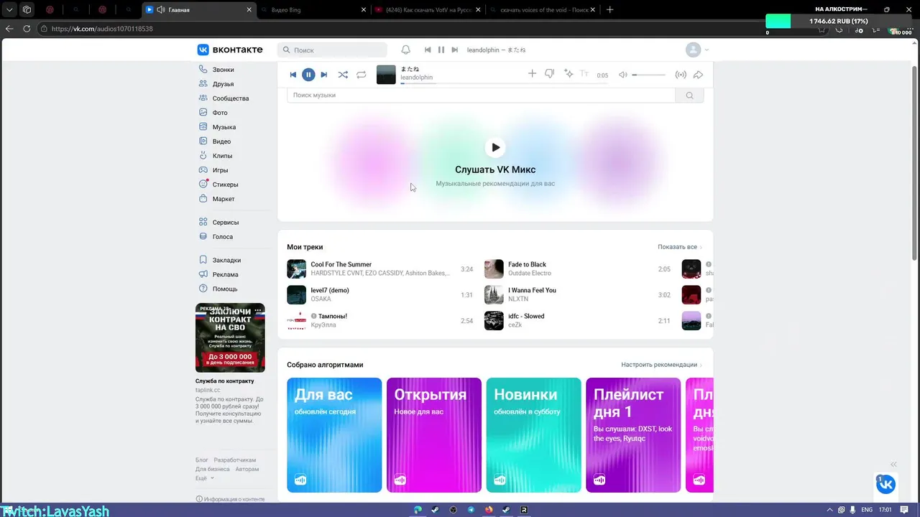The width and height of the screenshot is (920, 517).
Task: Open Стикеры in the sidebar
Action: click(x=225, y=185)
